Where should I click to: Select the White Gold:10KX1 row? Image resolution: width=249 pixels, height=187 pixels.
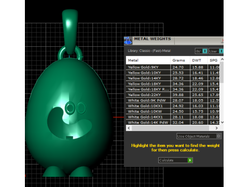(173, 106)
